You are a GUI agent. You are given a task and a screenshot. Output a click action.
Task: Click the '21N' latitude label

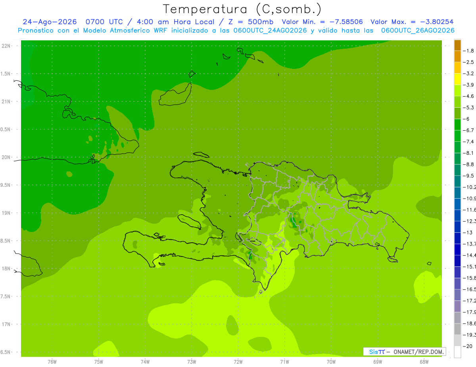pyautogui.click(x=6, y=101)
